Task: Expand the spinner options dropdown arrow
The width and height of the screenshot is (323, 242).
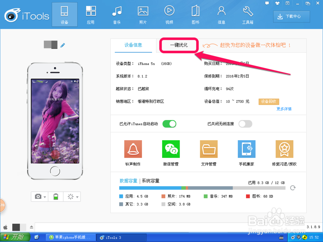Action: [x=77, y=197]
